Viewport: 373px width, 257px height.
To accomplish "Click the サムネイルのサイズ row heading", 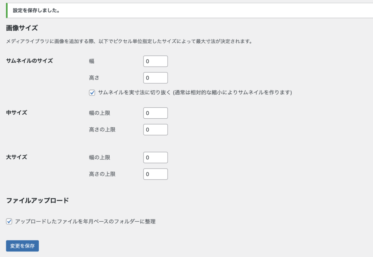I will pos(30,61).
